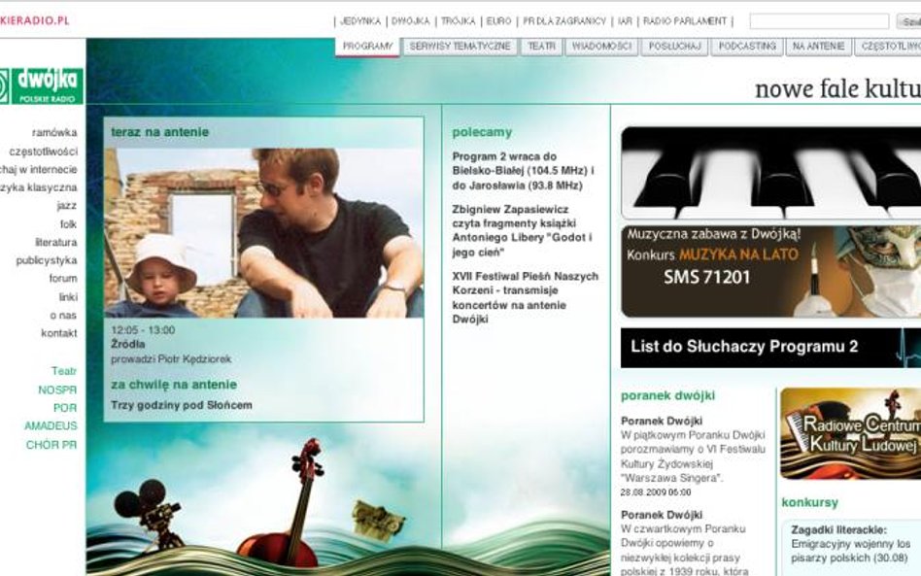The height and width of the screenshot is (576, 921).
Task: Click the 'konkursy' section heading
Action: 810,502
